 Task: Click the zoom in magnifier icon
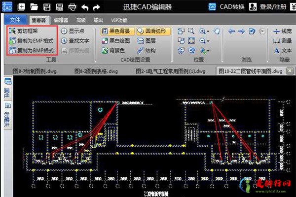click(202, 31)
